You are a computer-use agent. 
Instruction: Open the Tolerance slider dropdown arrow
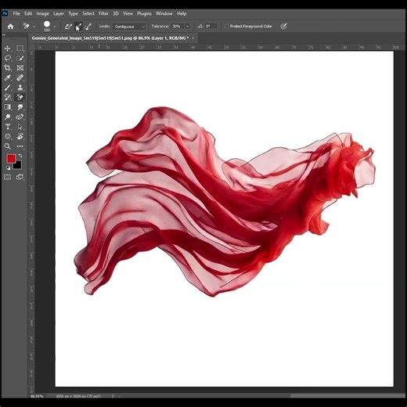[187, 27]
